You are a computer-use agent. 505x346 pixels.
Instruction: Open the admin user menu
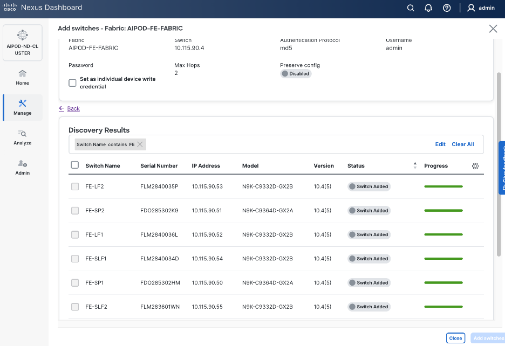[x=481, y=8]
